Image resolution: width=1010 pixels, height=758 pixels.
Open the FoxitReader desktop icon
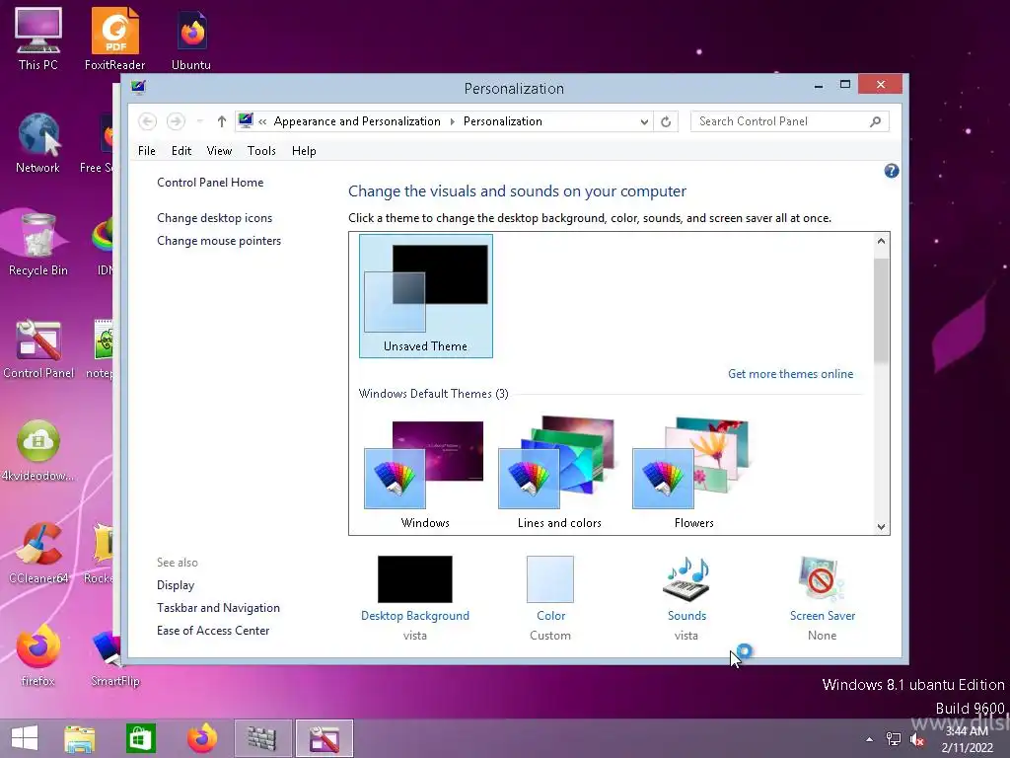click(x=114, y=38)
